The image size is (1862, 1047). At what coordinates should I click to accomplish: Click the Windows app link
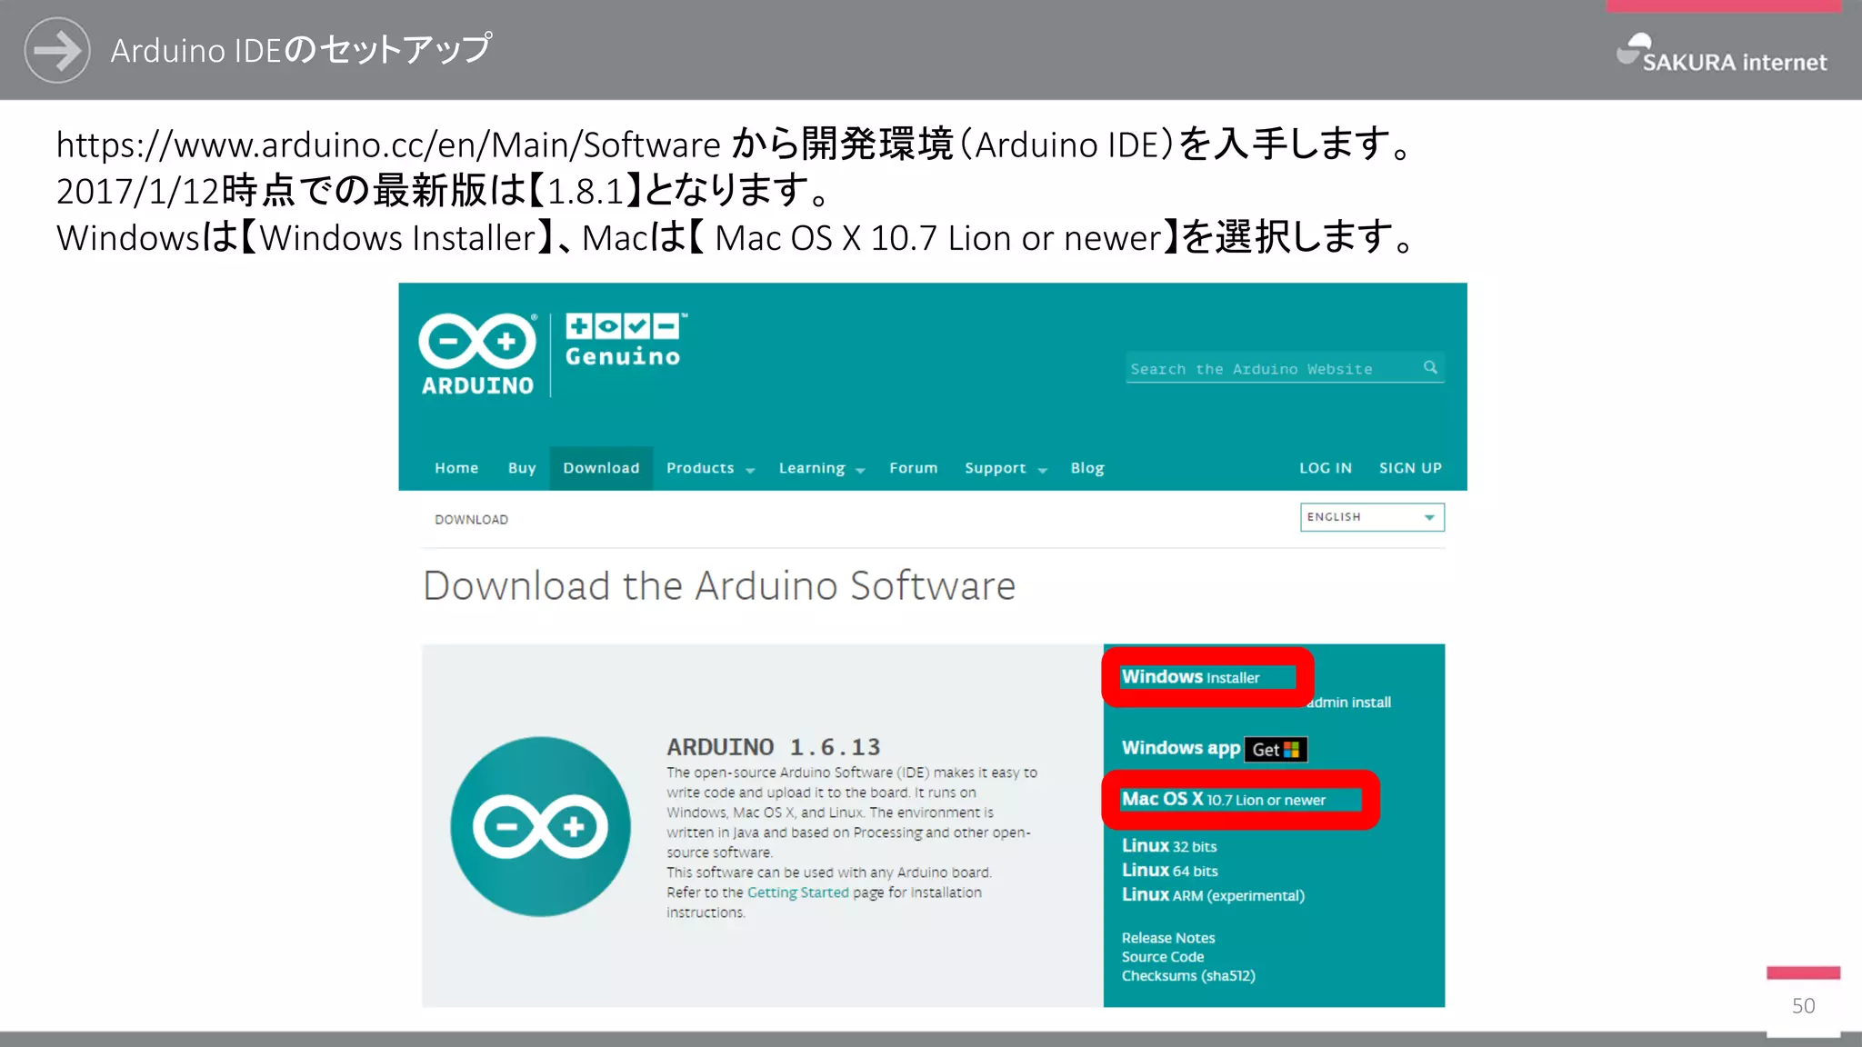coord(1181,748)
